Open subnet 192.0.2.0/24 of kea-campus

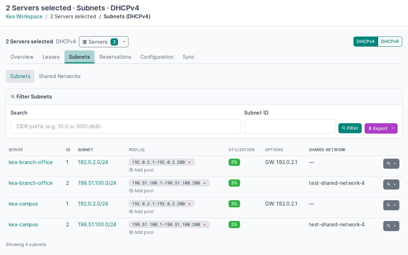click(93, 204)
